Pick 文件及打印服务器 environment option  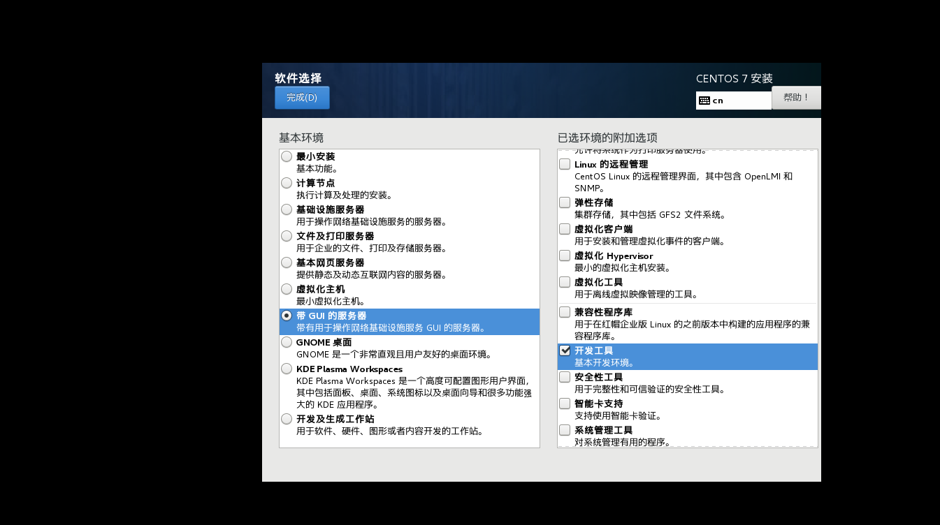click(x=287, y=236)
